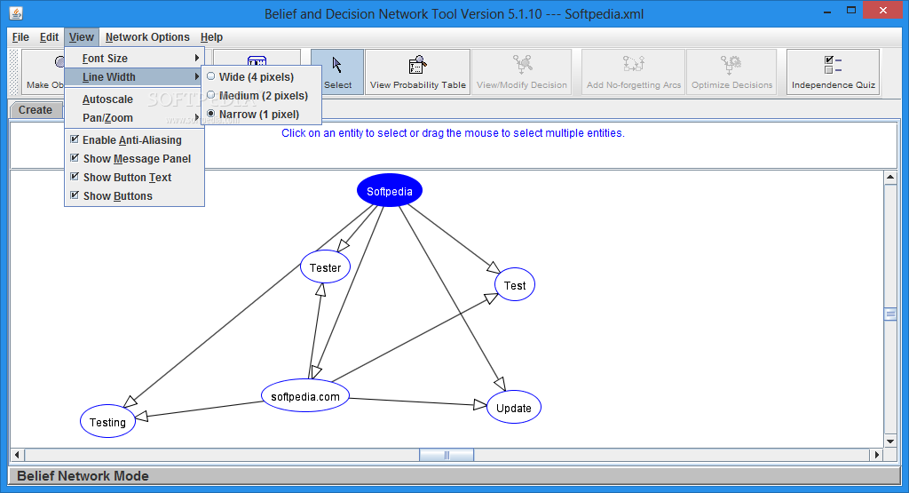Click the vertical scrollbar thumb
Image resolution: width=909 pixels, height=493 pixels.
coord(890,314)
